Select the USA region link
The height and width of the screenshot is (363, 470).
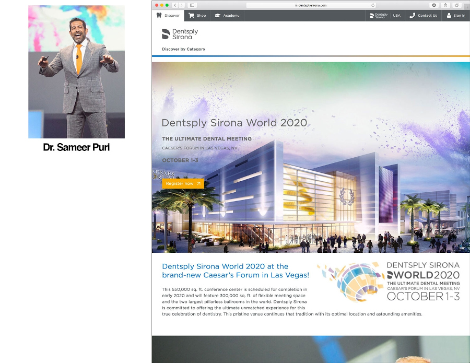pos(396,15)
